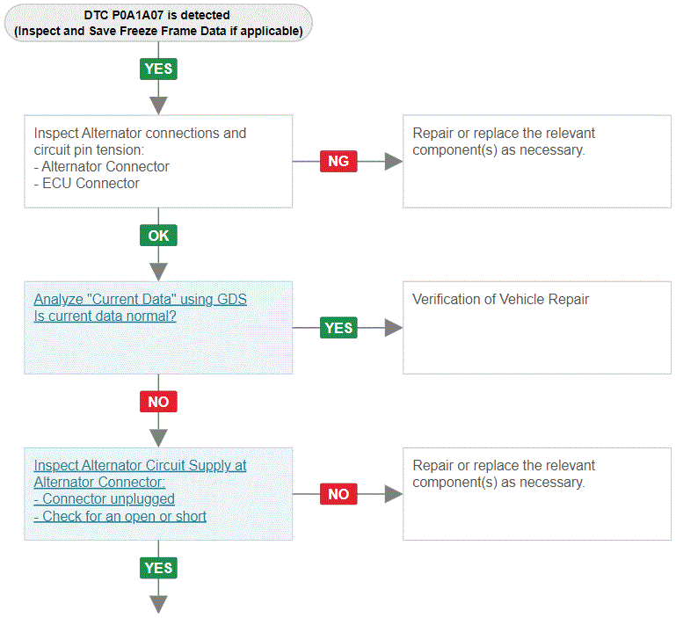Click the green YES badge at the bottom

pyautogui.click(x=158, y=568)
